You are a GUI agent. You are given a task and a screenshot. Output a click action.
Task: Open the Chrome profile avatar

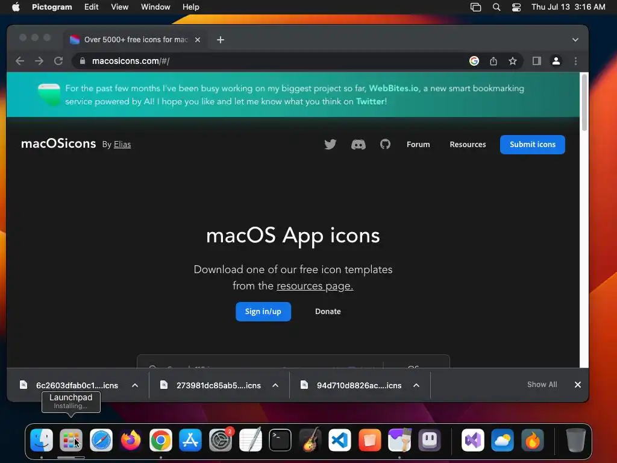click(x=556, y=61)
